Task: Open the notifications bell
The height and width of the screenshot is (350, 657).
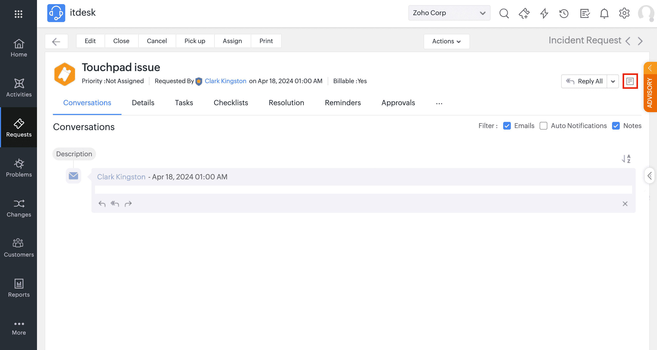Action: [x=604, y=13]
